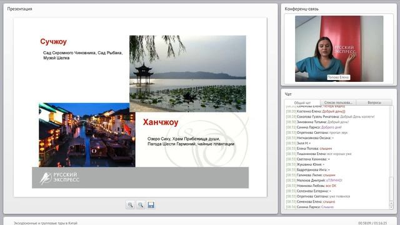This screenshot has height=225, width=400.
Task: Click the Попова Елена name label
Action: click(338, 77)
